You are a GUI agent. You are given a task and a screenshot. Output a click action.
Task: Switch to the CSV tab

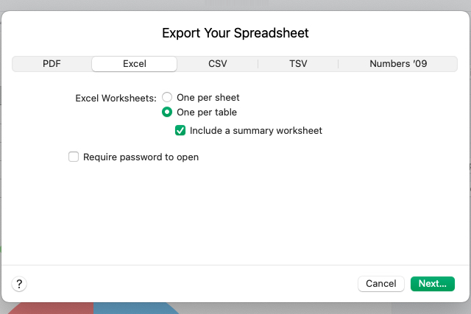(218, 64)
